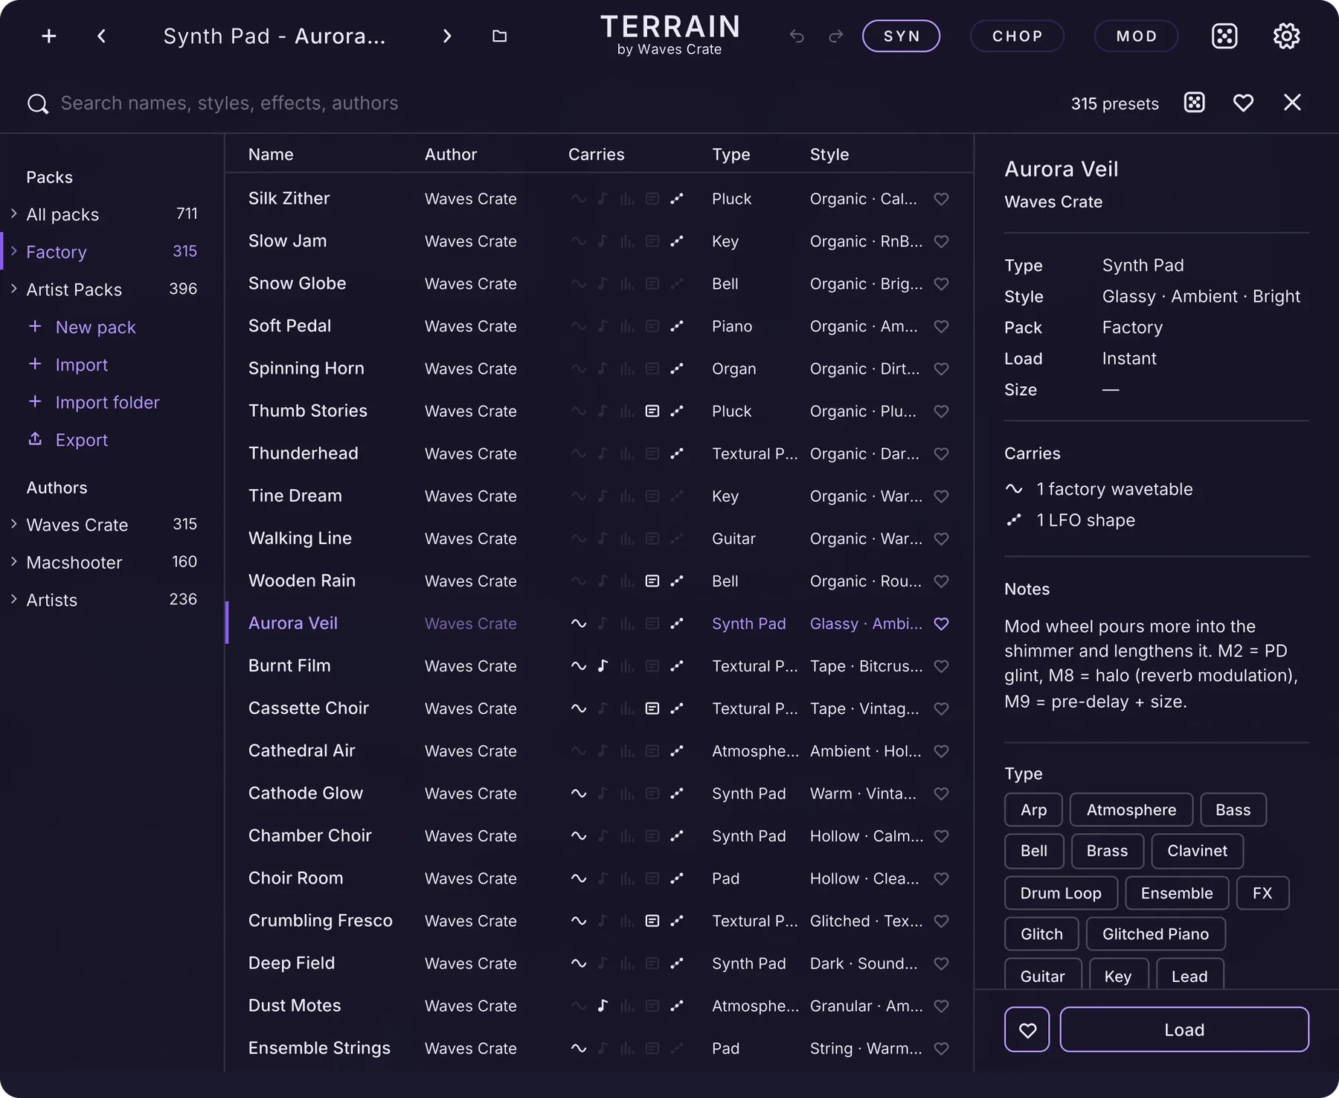Screen dimensions: 1339x1098
Task: Expand the Factory pack chevron
Action: coord(14,252)
